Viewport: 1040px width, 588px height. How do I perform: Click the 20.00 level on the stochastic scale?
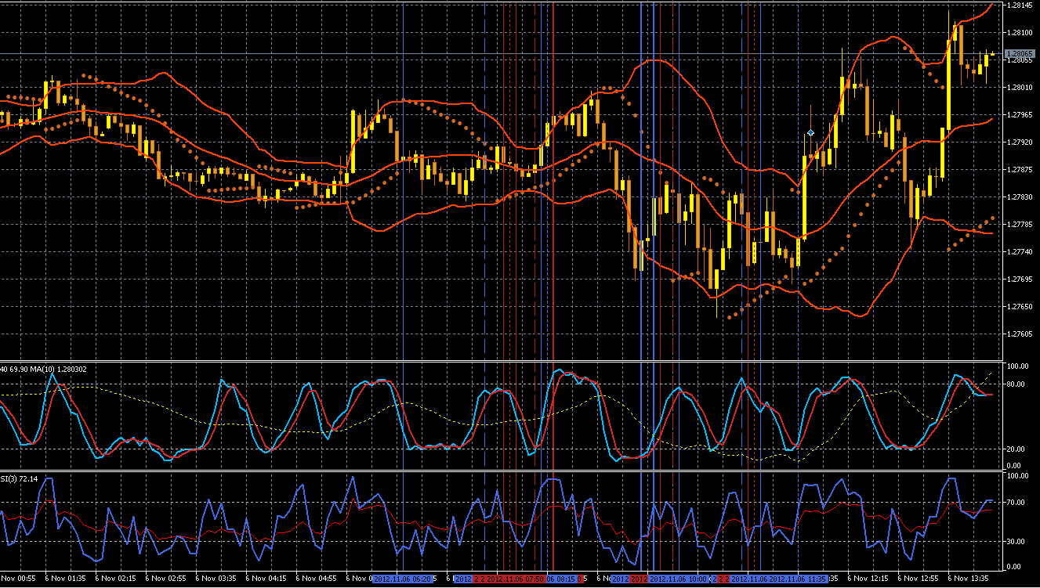(1016, 449)
